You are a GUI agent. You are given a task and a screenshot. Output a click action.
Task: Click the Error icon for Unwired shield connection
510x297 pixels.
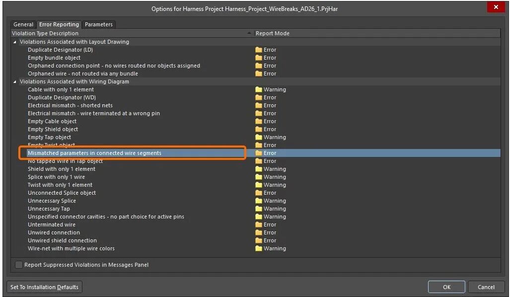258,240
